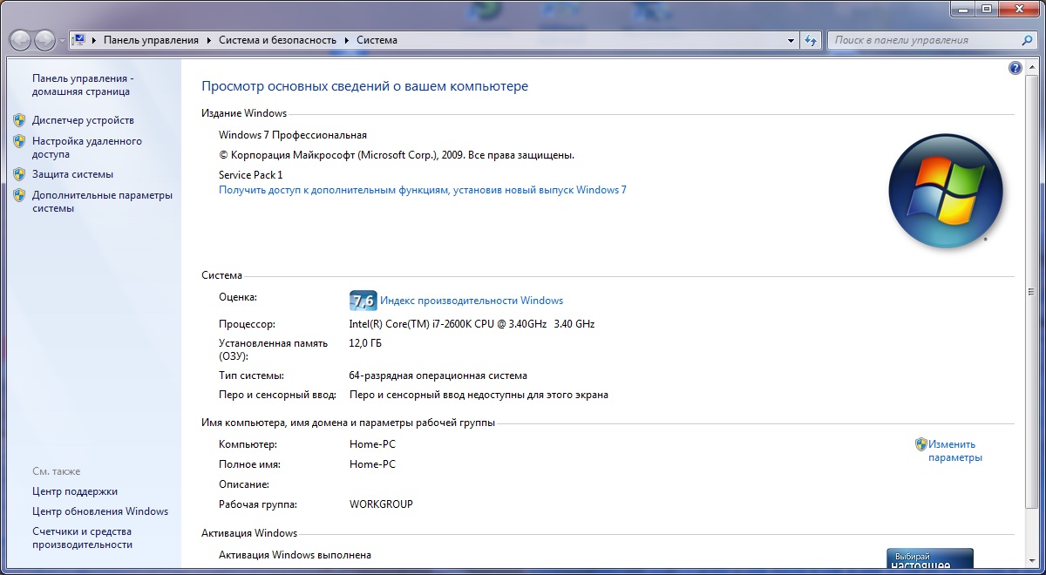The image size is (1046, 575).
Task: Click the computer icon in address bar
Action: tap(79, 40)
